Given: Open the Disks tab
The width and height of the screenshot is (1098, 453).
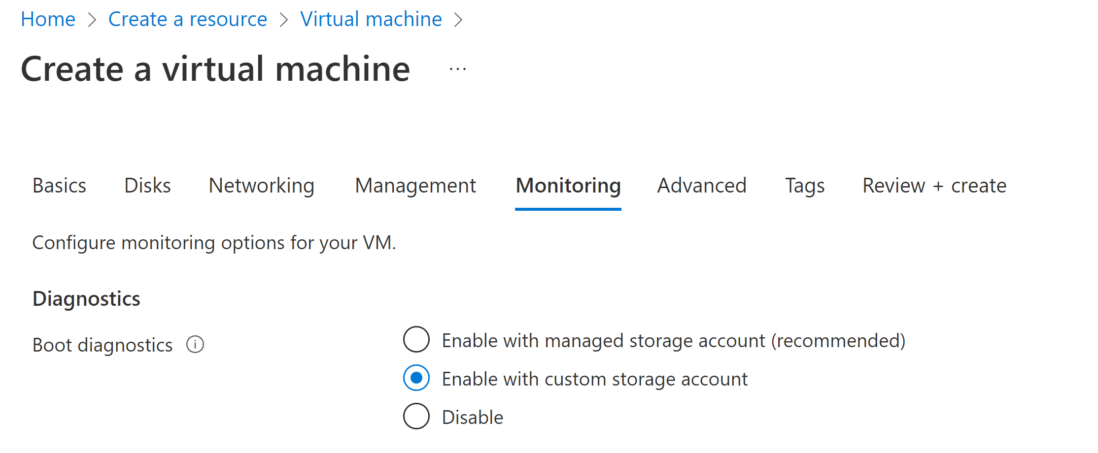Looking at the screenshot, I should pos(147,186).
